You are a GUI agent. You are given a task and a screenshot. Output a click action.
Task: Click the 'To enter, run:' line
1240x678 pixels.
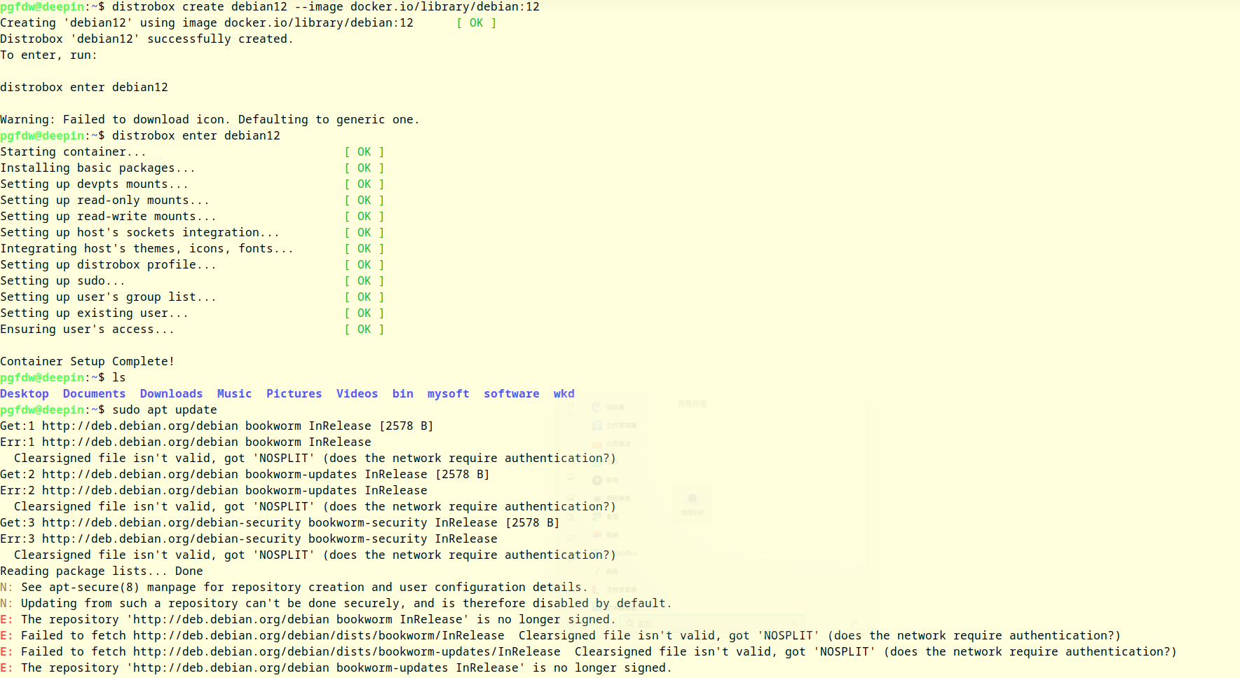coord(49,55)
